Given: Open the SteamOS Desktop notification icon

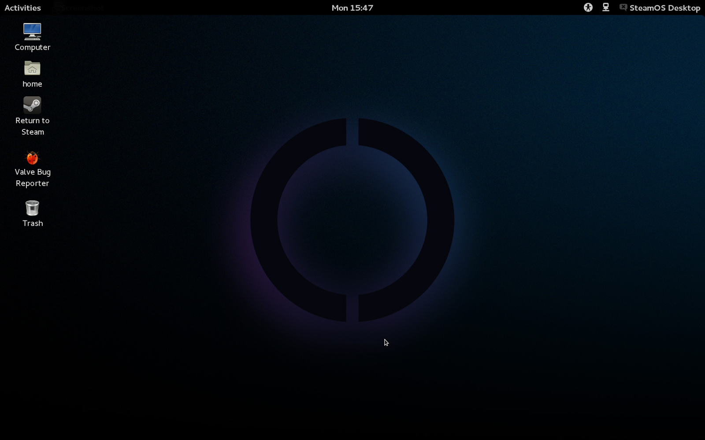Looking at the screenshot, I should [623, 7].
